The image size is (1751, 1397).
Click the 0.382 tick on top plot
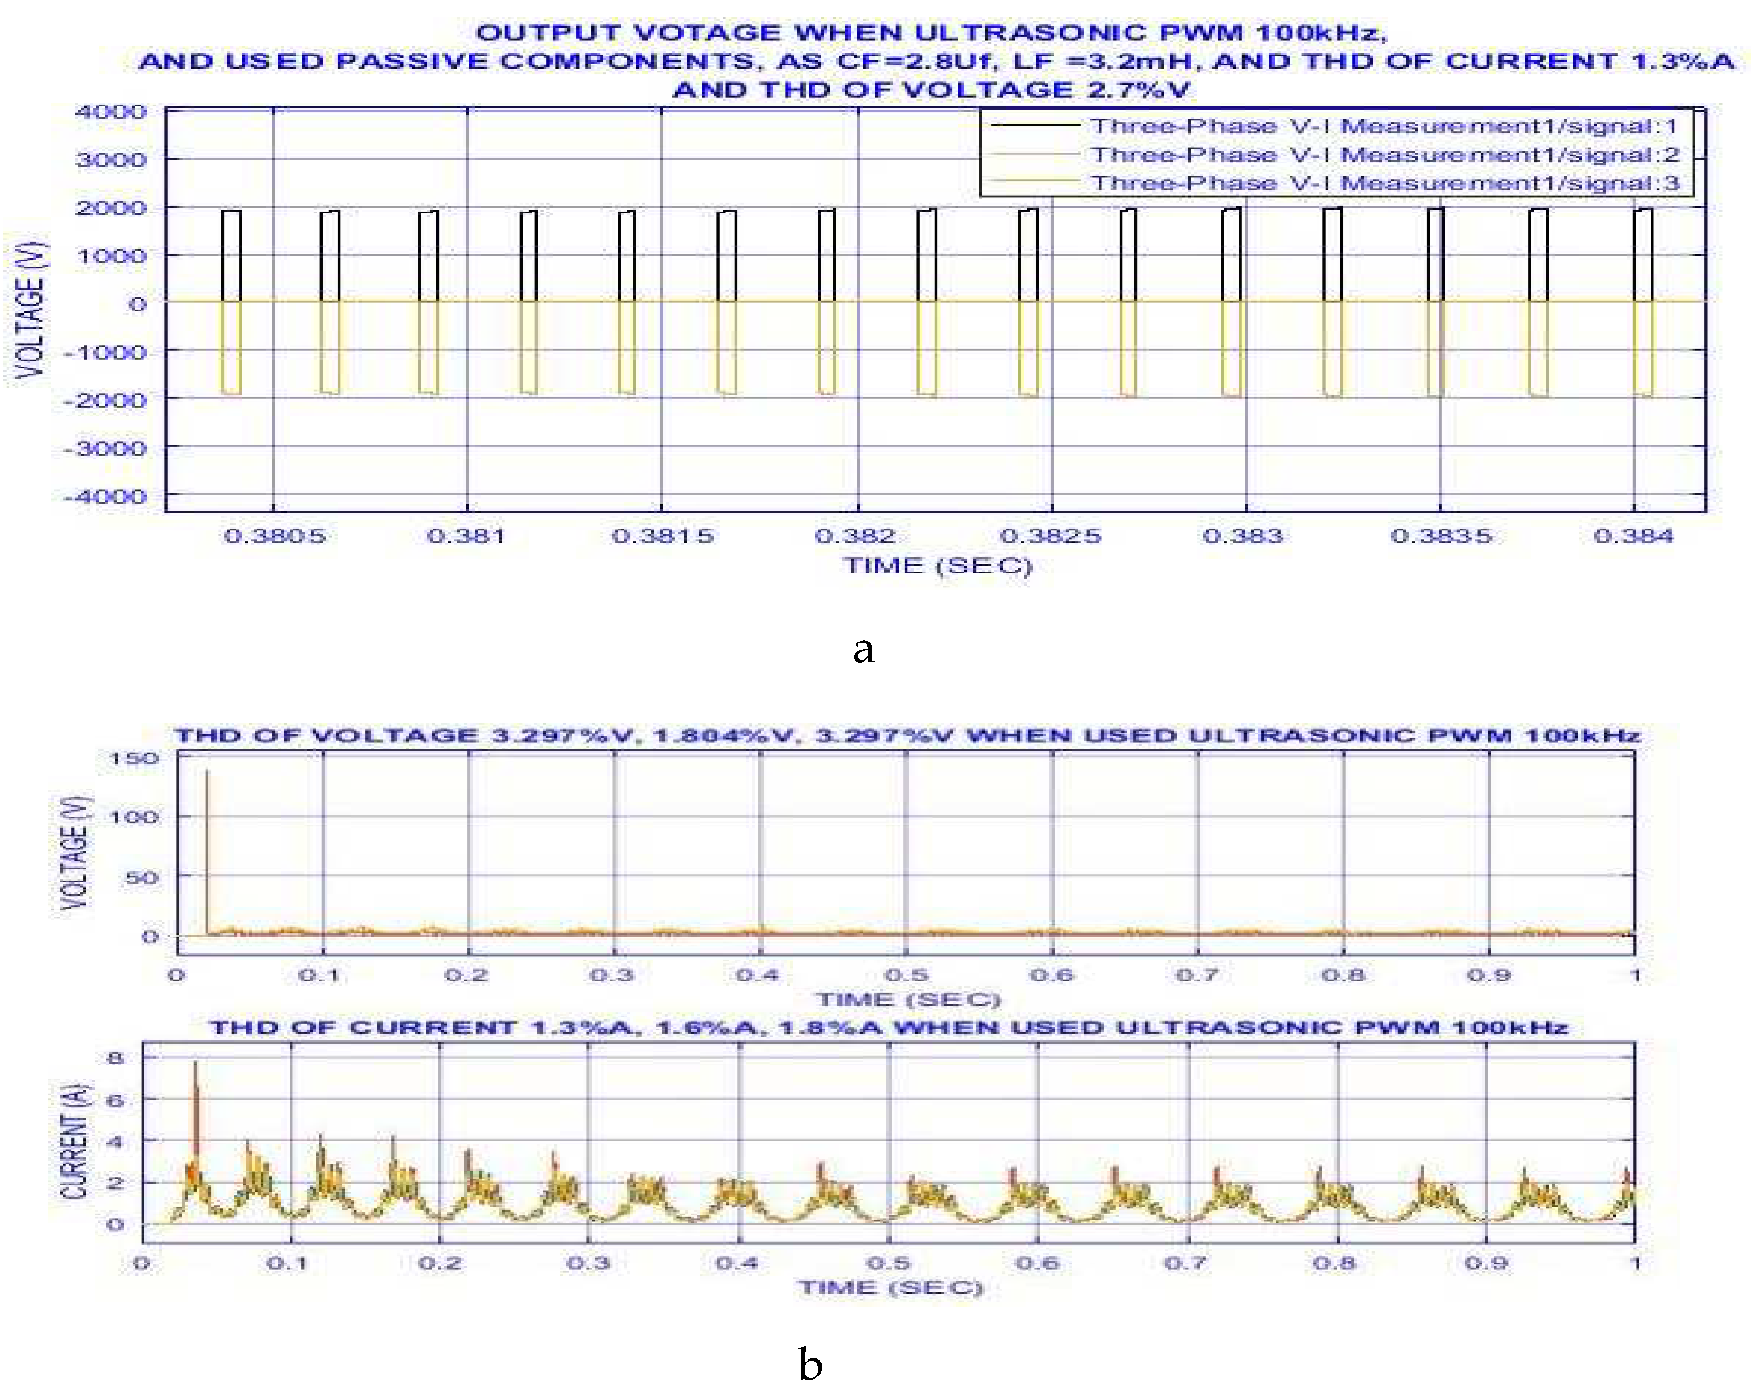click(855, 536)
